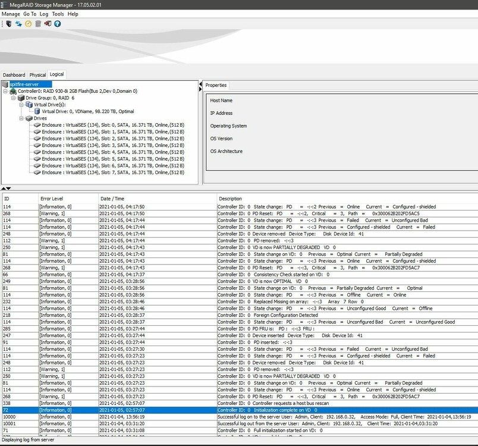Collapse the Drive Group 0 RAID 6 node
Screen dimensions: 478x446
pyautogui.click(x=13, y=98)
